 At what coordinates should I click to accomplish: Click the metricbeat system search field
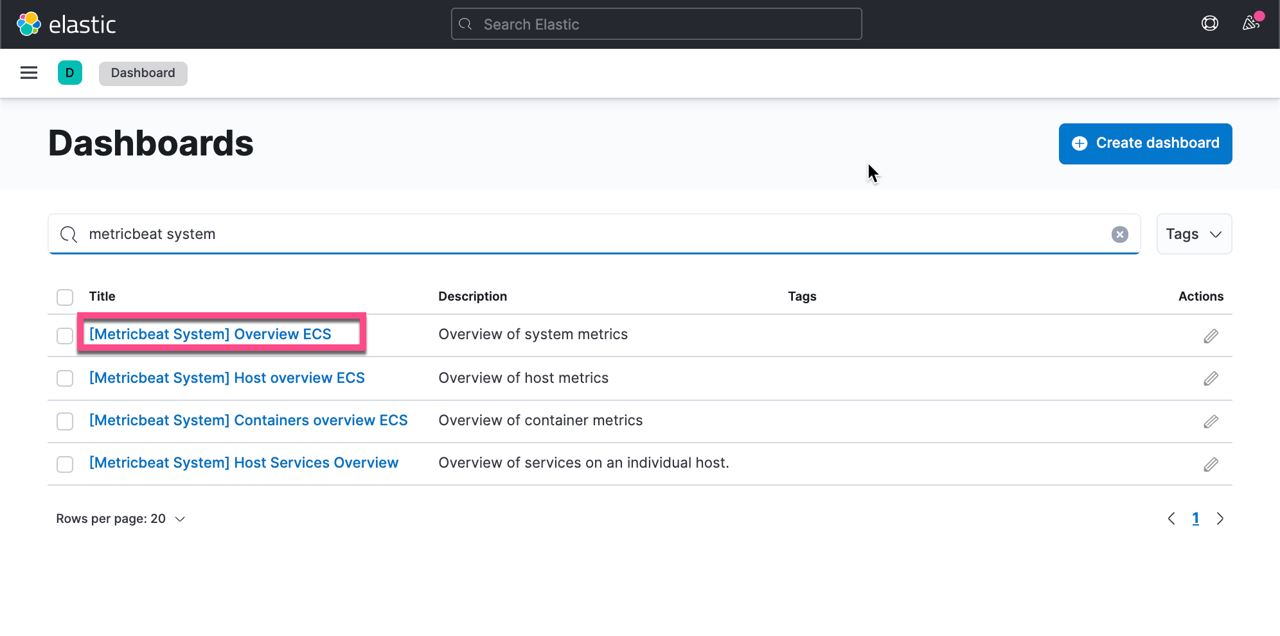594,234
